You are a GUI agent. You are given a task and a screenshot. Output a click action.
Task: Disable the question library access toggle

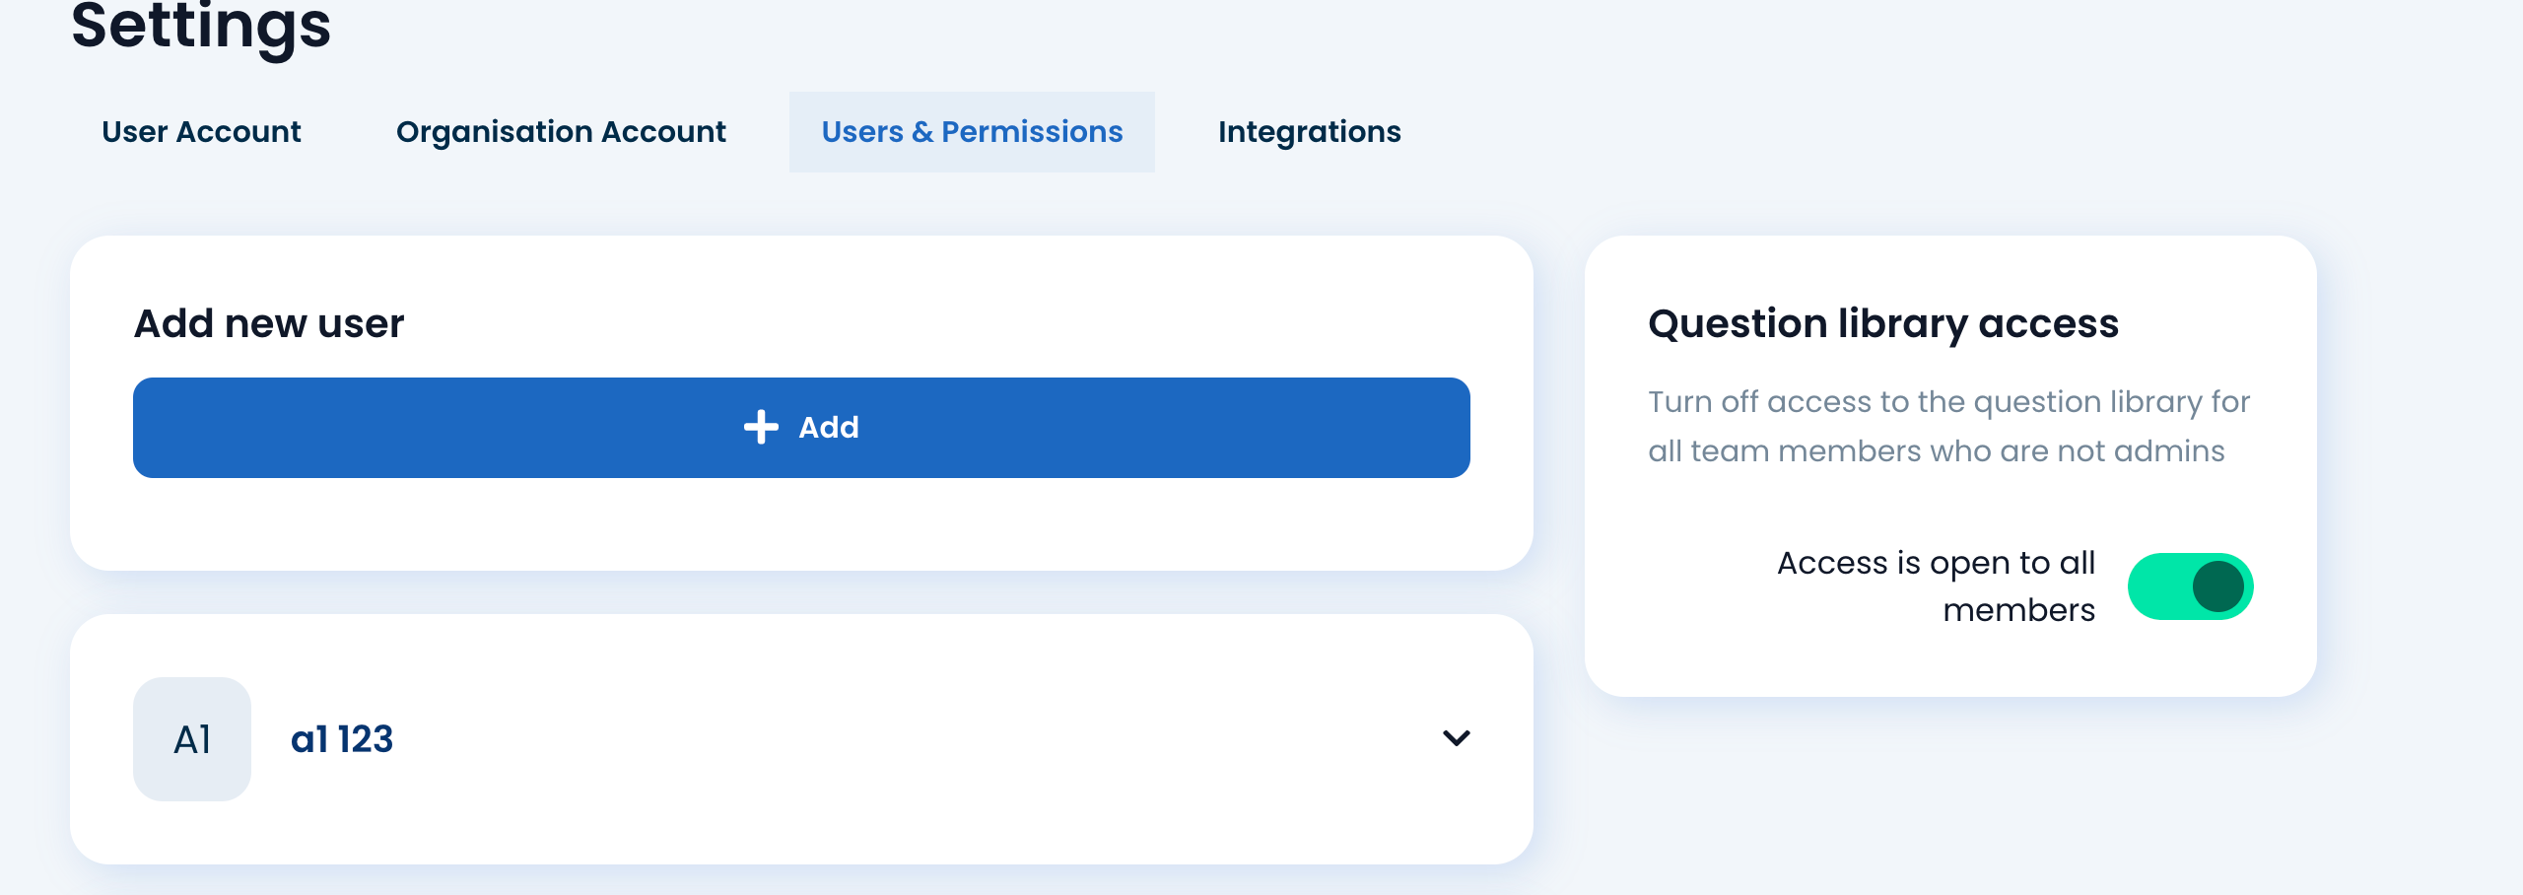click(2190, 586)
